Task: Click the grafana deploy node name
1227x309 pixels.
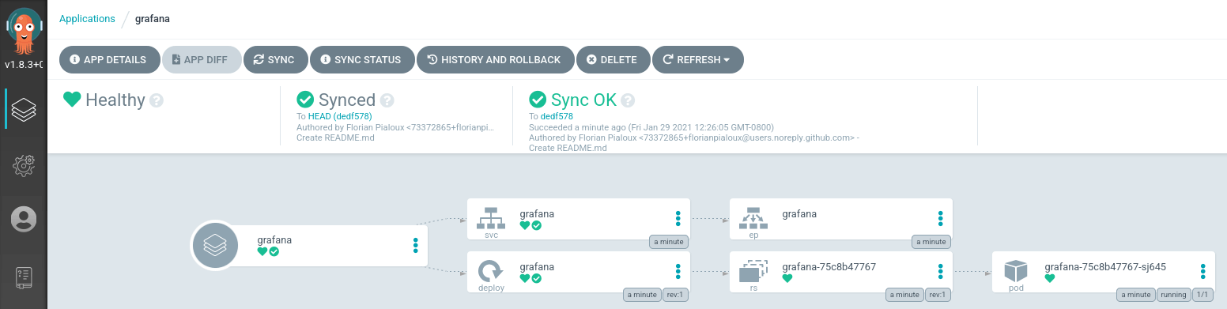Action: click(537, 267)
